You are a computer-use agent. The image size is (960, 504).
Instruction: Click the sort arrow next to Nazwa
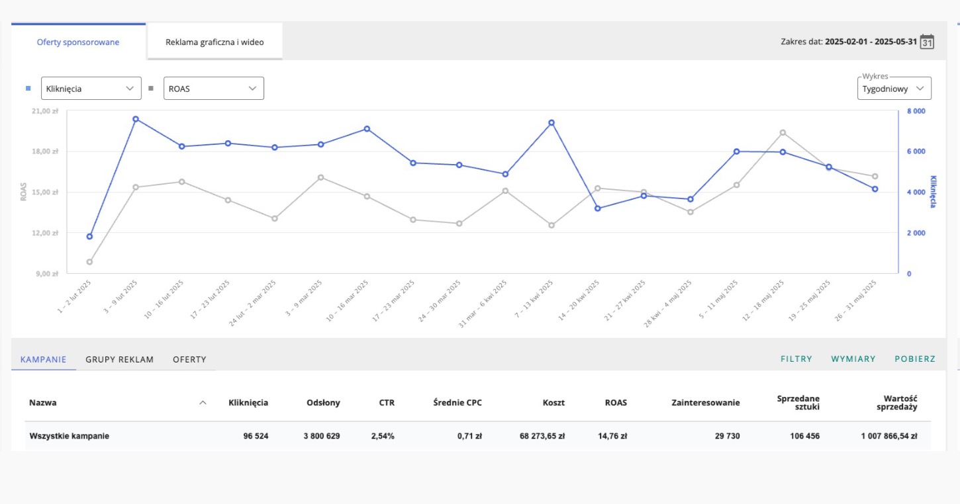click(203, 403)
